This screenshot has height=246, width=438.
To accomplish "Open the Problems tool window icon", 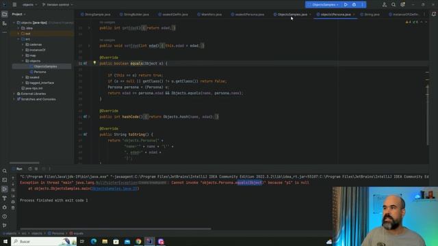I will pyautogui.click(x=5, y=217).
